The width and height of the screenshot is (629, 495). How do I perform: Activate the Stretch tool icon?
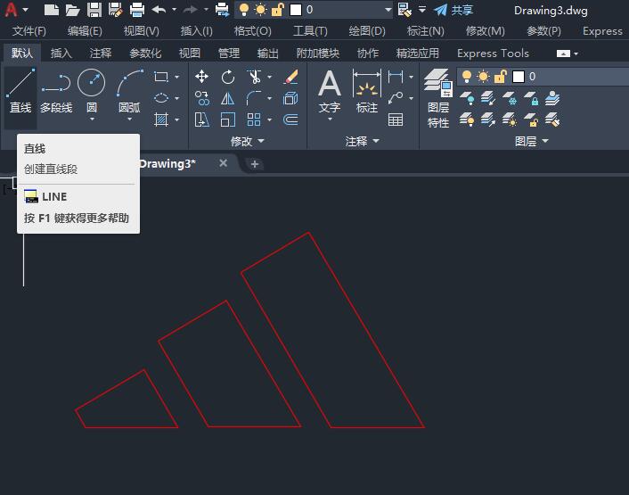201,120
